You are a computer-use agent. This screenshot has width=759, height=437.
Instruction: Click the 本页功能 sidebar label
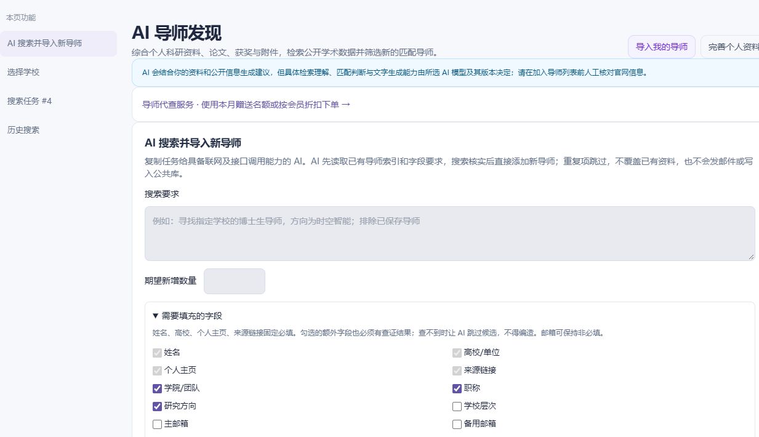point(21,18)
